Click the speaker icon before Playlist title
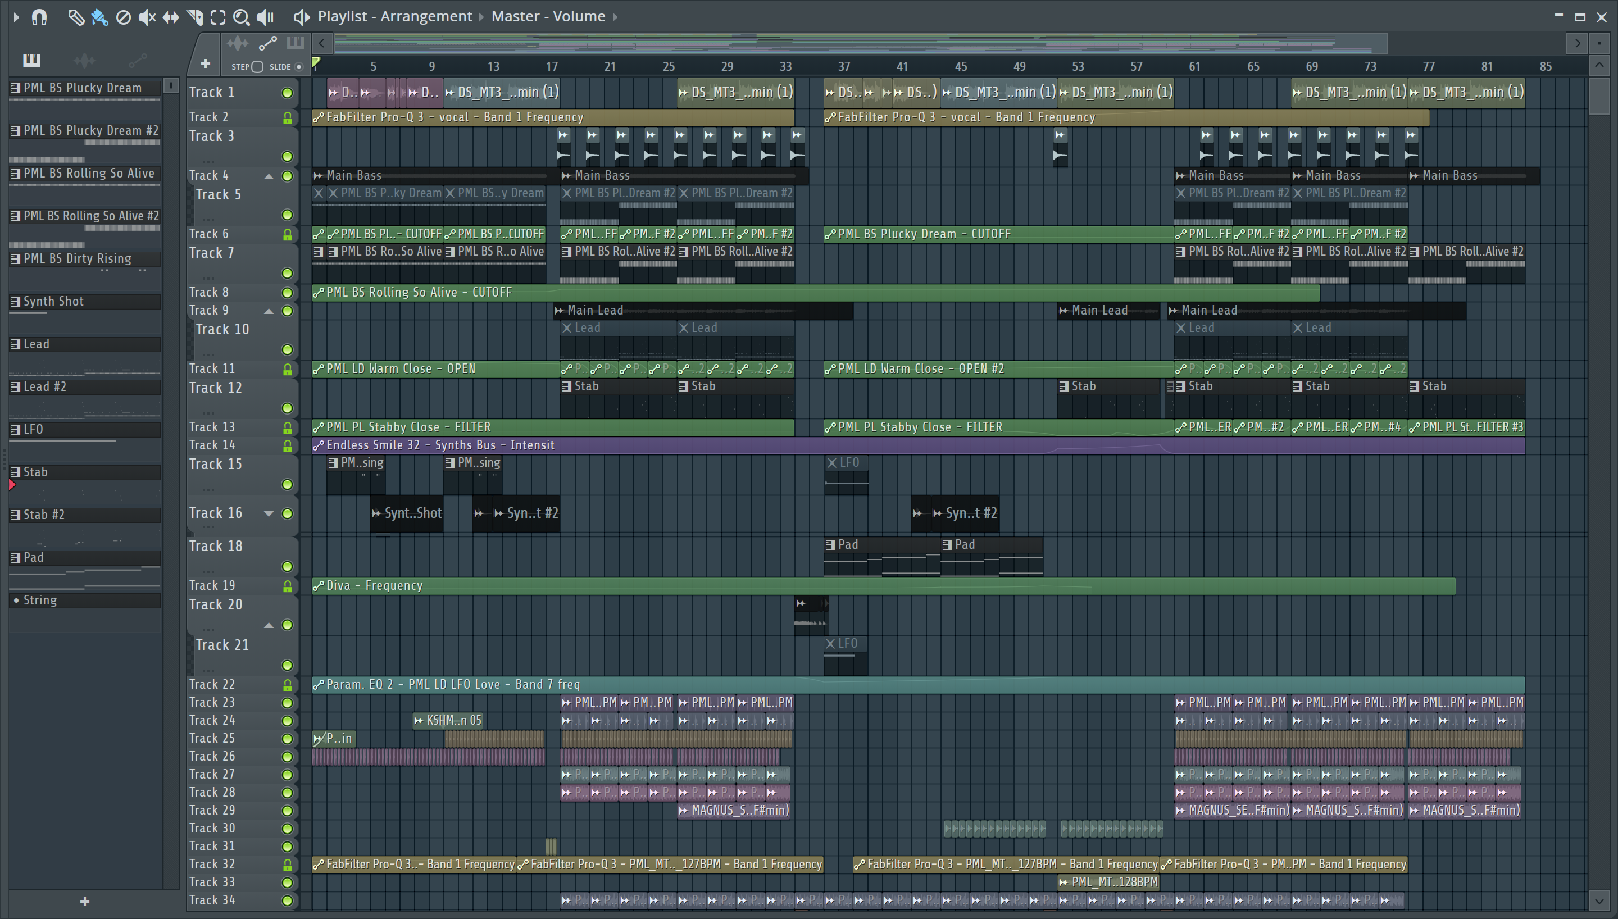The height and width of the screenshot is (919, 1618). 302,17
